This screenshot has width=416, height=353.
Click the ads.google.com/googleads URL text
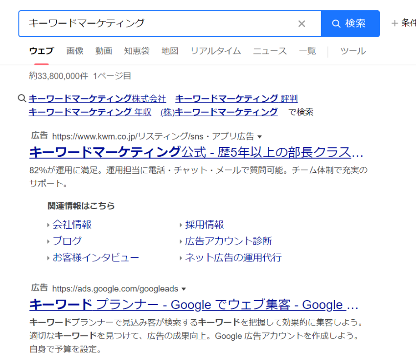pos(115,289)
